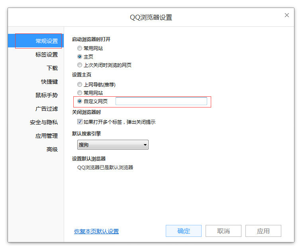Image resolution: width=302 pixels, height=250 pixels.
Task: Go to 鼠标手势 settings
Action: (47, 95)
